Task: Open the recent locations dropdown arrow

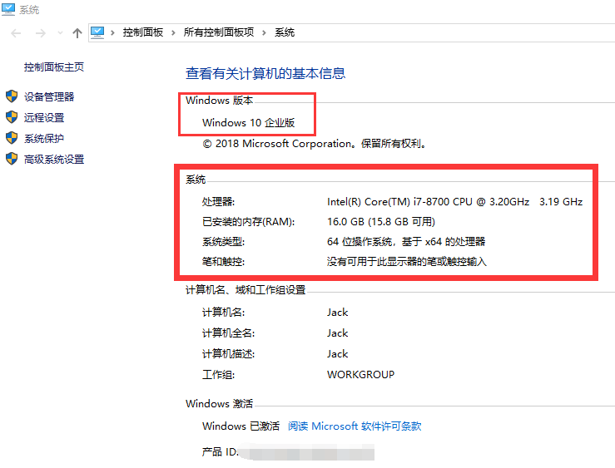Action: point(60,33)
